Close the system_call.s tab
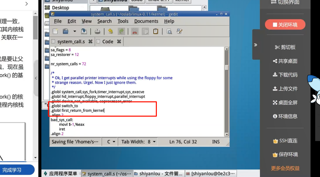 pos(90,41)
